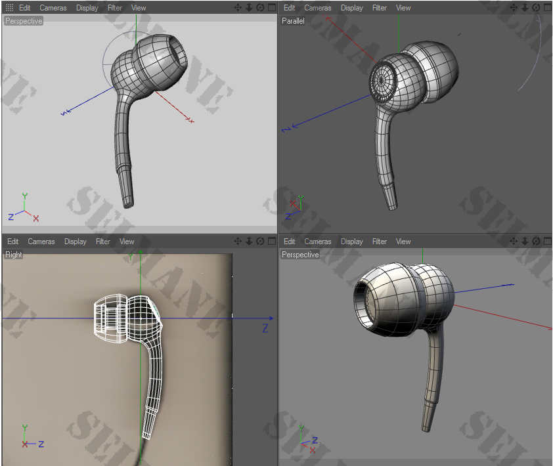Click the highlighted 'Perspective' label of the upper viewport
Image resolution: width=553 pixels, height=466 pixels.
(24, 21)
